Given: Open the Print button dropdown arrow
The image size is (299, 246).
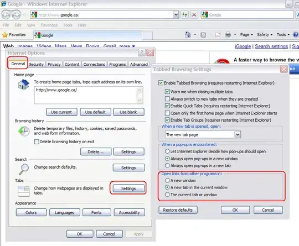Looking at the screenshot, I should (235, 35).
